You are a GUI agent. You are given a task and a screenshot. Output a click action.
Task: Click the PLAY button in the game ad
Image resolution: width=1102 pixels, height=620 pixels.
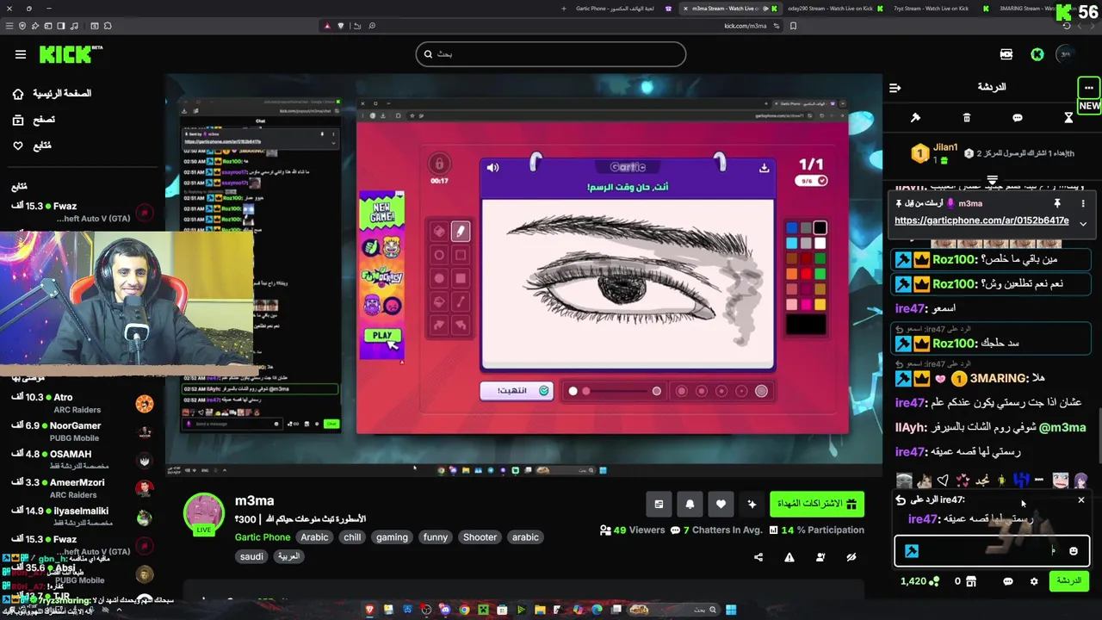pyautogui.click(x=382, y=336)
